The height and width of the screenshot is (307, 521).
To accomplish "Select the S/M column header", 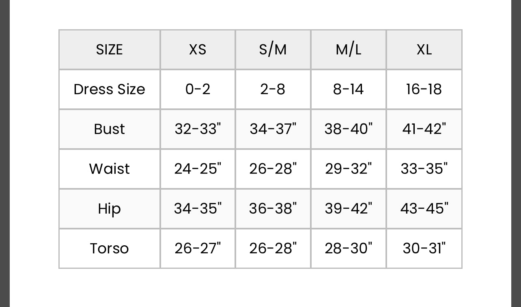I will coord(273,50).
